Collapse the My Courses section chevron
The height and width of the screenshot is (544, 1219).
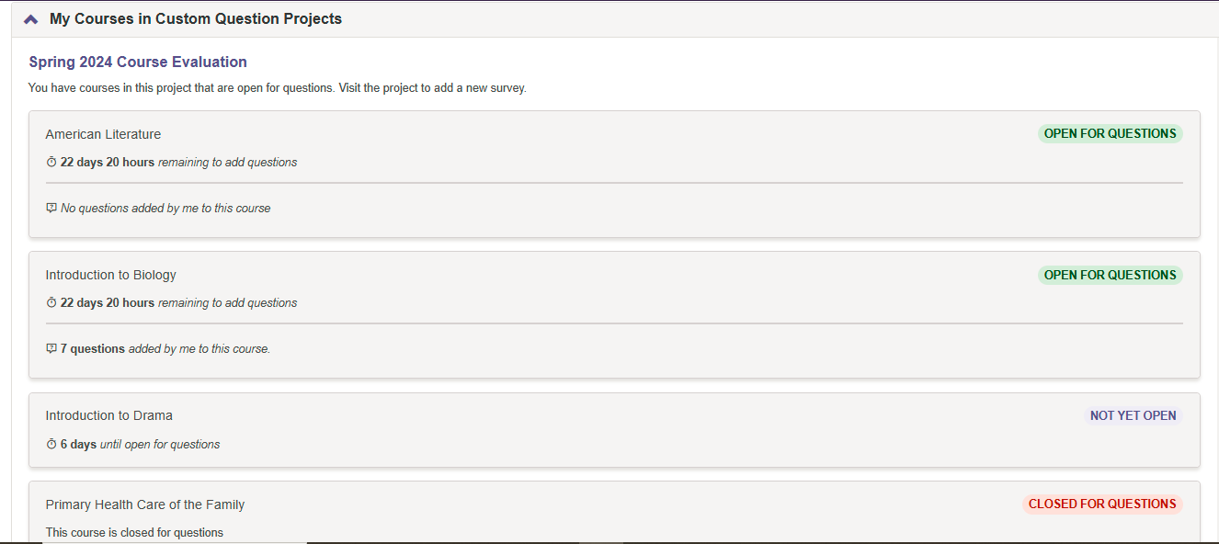click(x=31, y=19)
